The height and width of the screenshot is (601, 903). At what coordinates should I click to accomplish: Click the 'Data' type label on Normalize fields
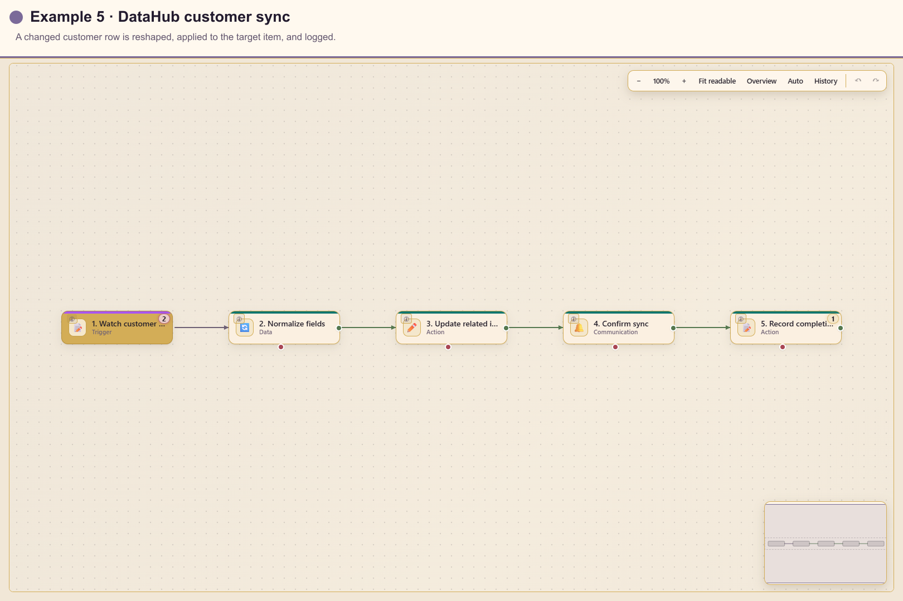point(265,333)
